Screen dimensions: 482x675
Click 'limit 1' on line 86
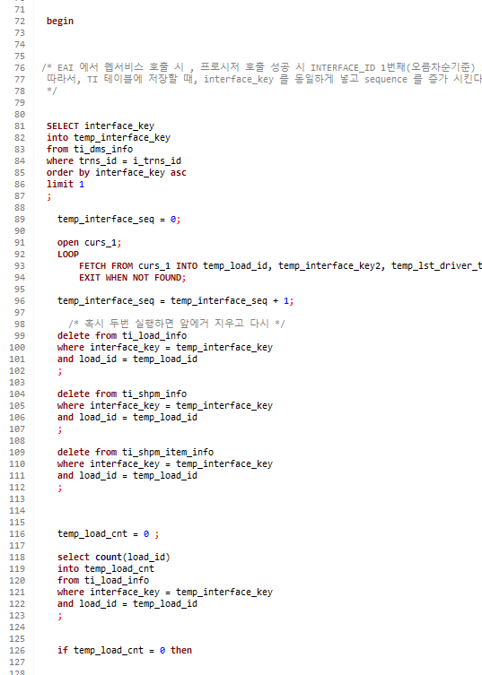click(66, 185)
